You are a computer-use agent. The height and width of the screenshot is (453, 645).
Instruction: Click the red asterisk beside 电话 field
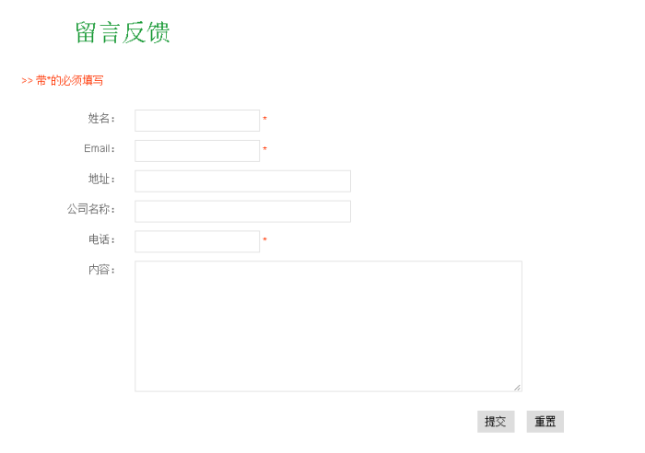[x=264, y=241]
